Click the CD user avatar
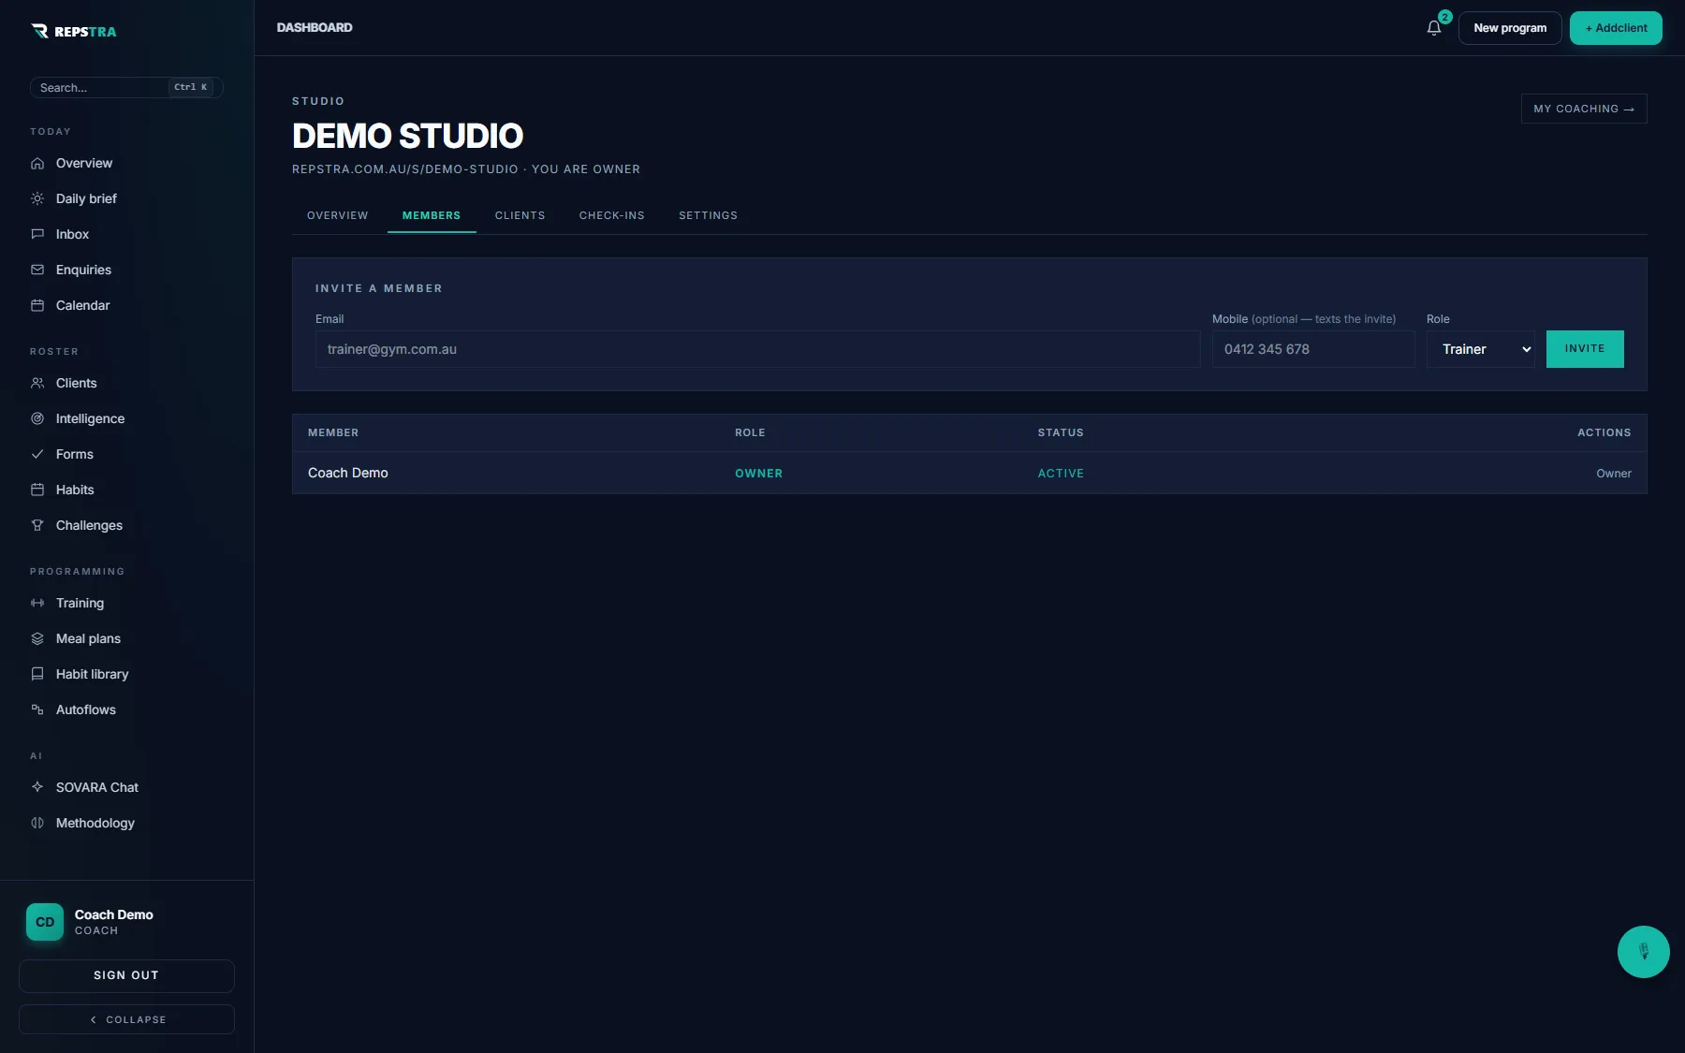The width and height of the screenshot is (1685, 1053). pos(45,922)
